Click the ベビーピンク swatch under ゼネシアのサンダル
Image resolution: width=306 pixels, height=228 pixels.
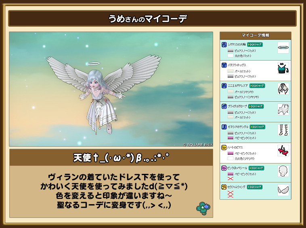[x=231, y=138]
